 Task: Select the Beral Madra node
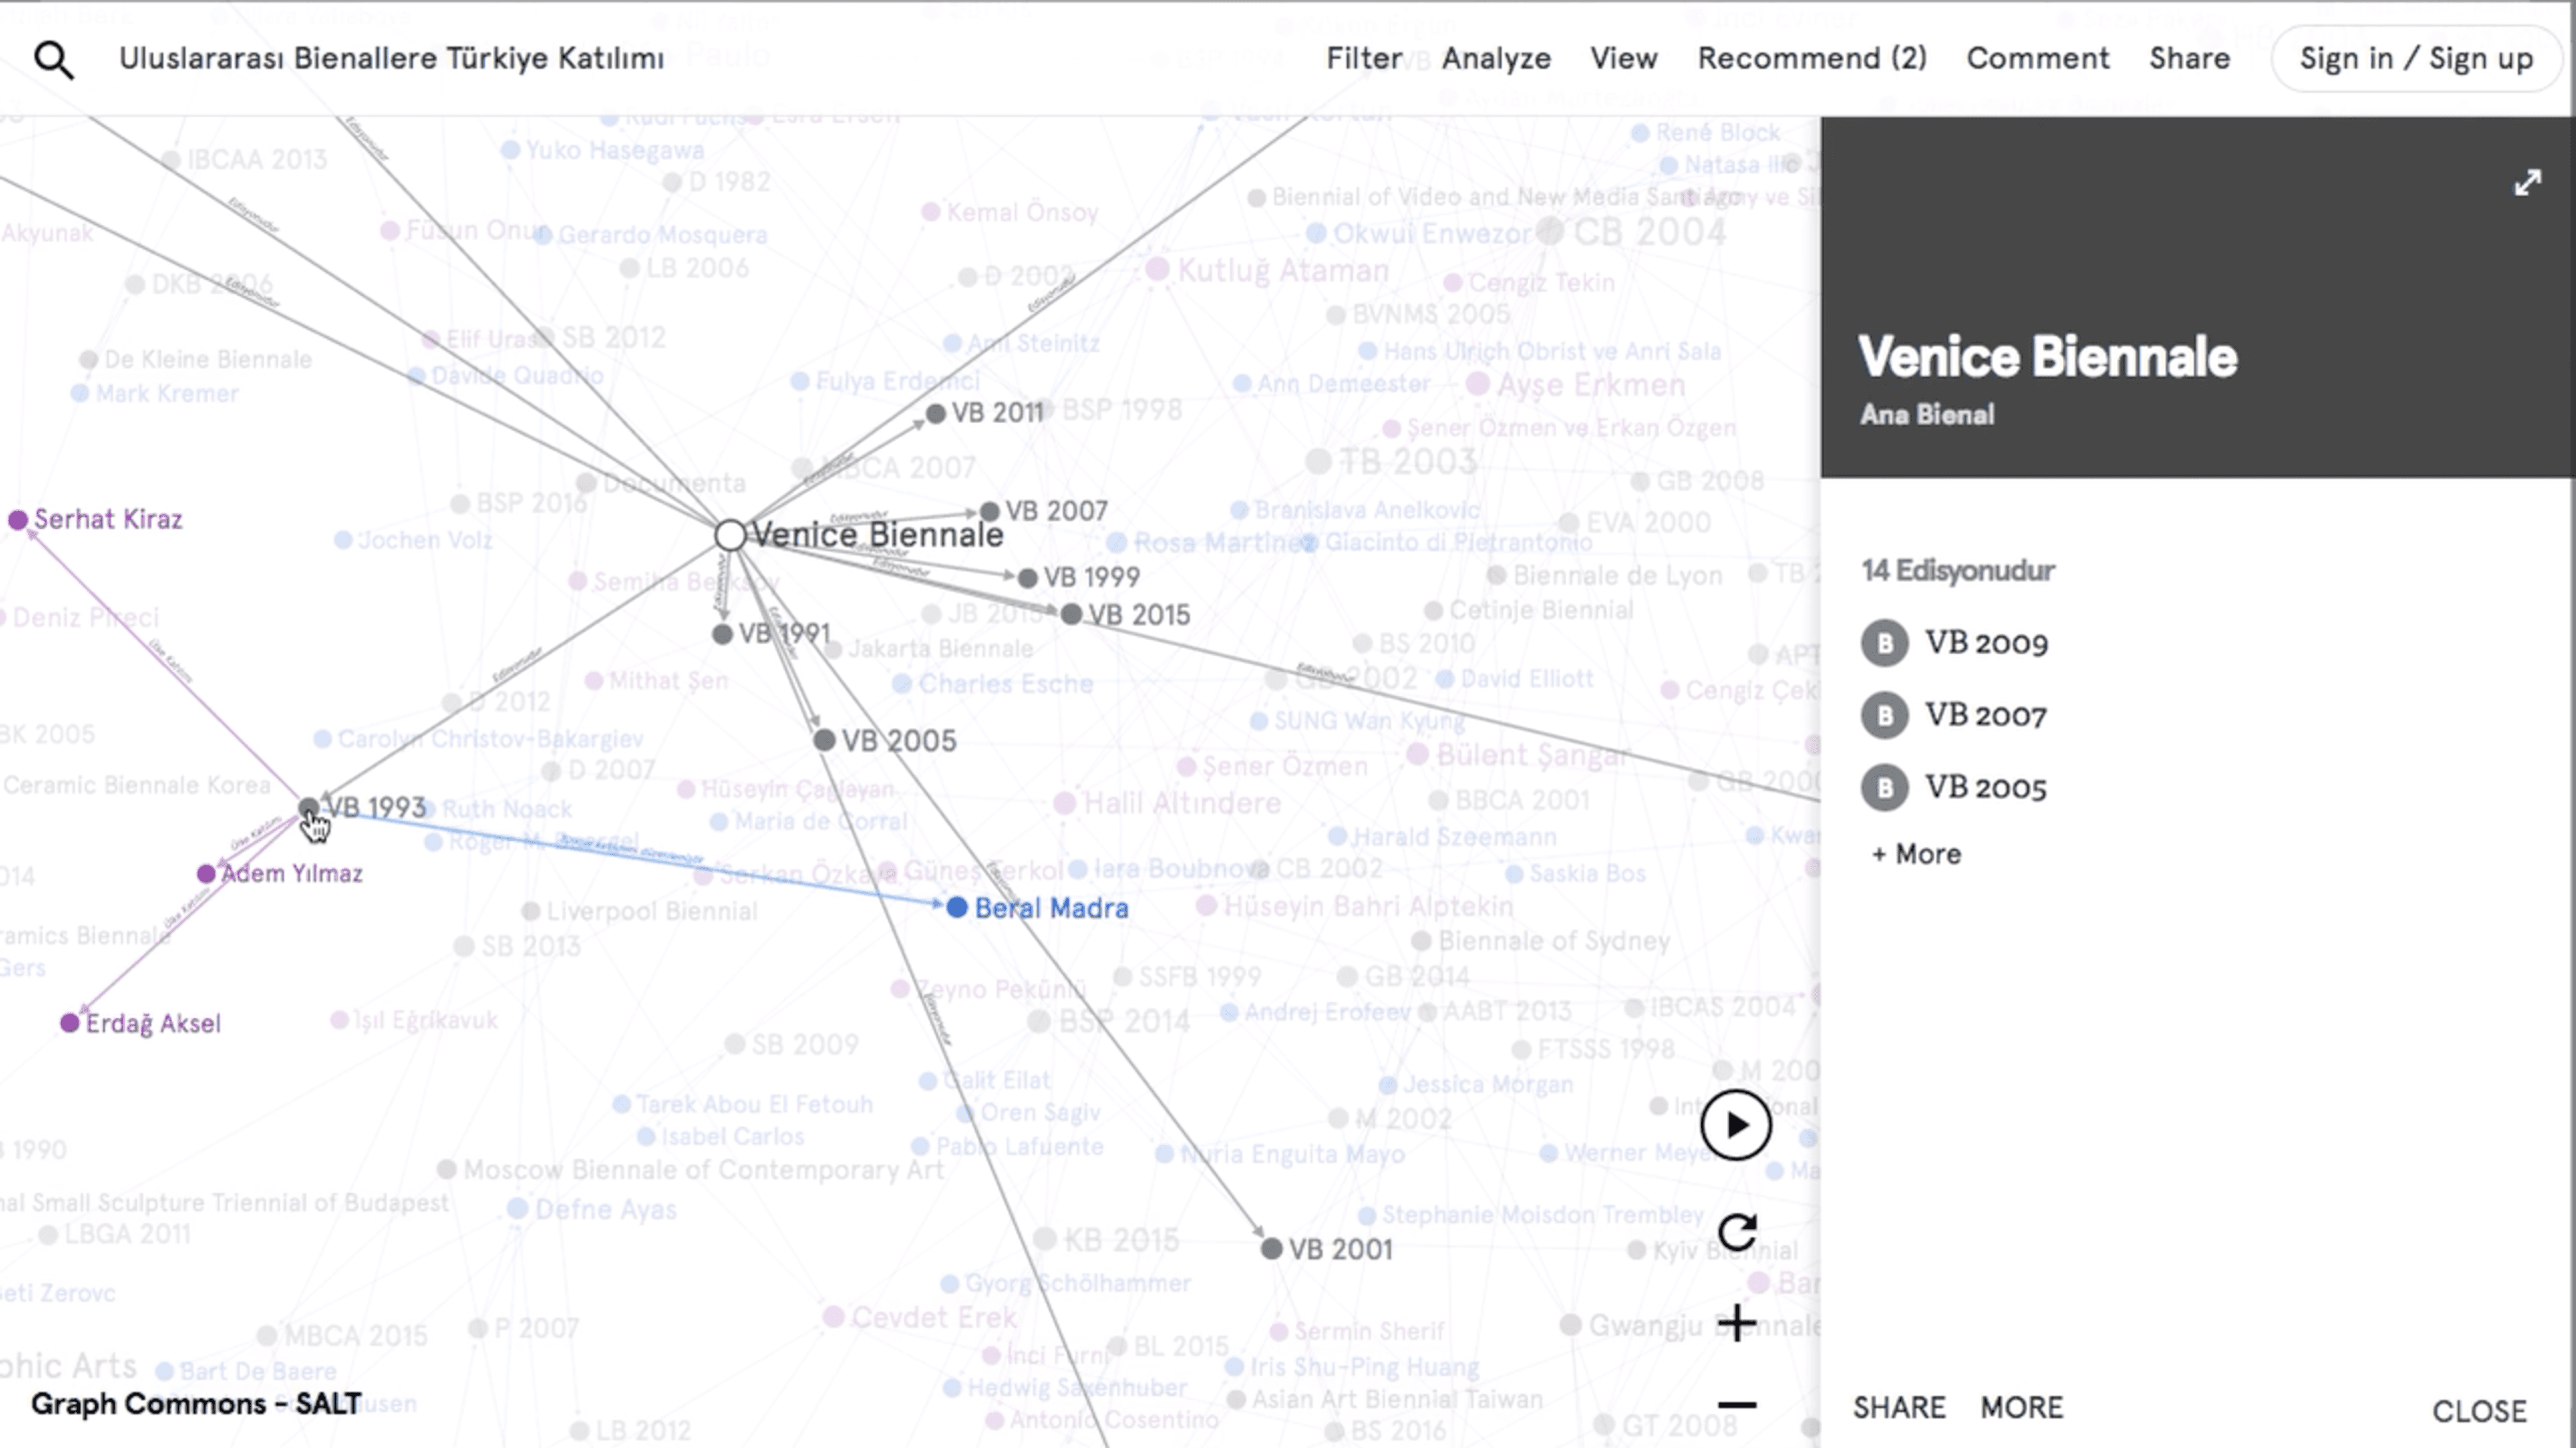click(x=957, y=908)
